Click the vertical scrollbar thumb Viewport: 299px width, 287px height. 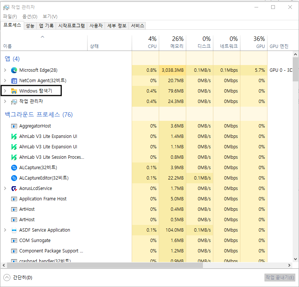point(295,70)
